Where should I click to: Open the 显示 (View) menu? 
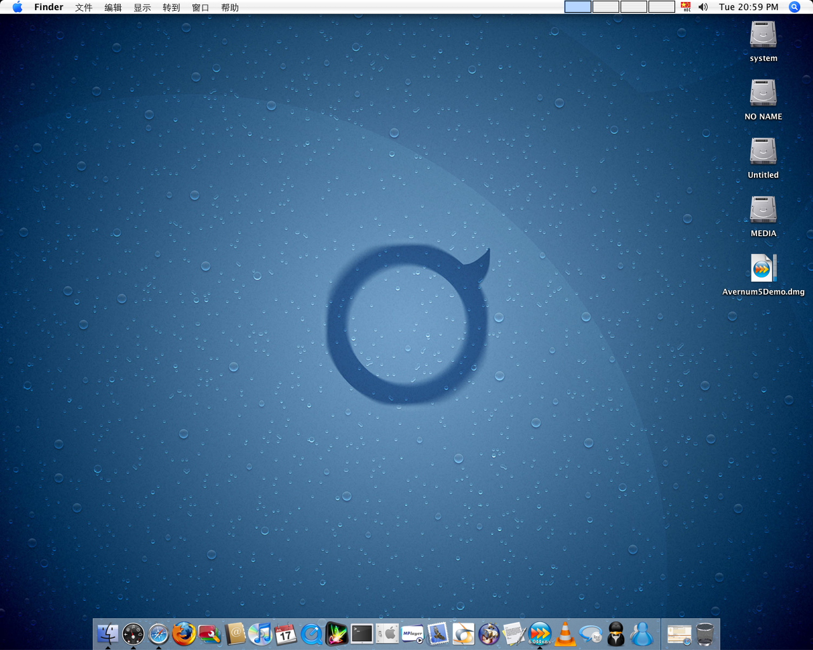[142, 7]
